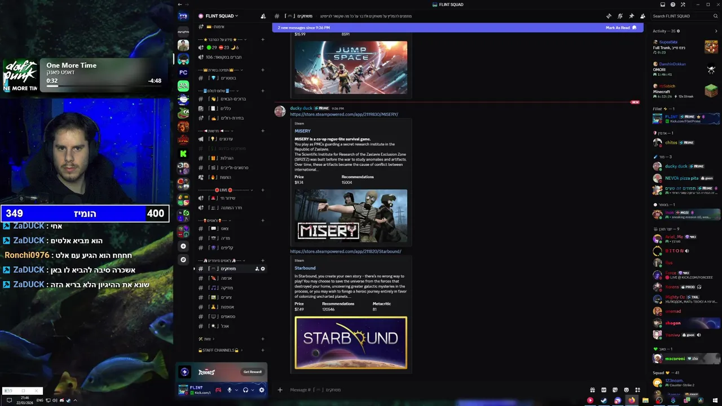Viewport: 722px width, 406px height.
Task: Open edit channel gear on משחקים channel
Action: [x=262, y=269]
